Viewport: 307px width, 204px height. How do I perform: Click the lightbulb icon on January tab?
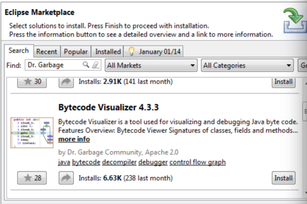pos(132,51)
